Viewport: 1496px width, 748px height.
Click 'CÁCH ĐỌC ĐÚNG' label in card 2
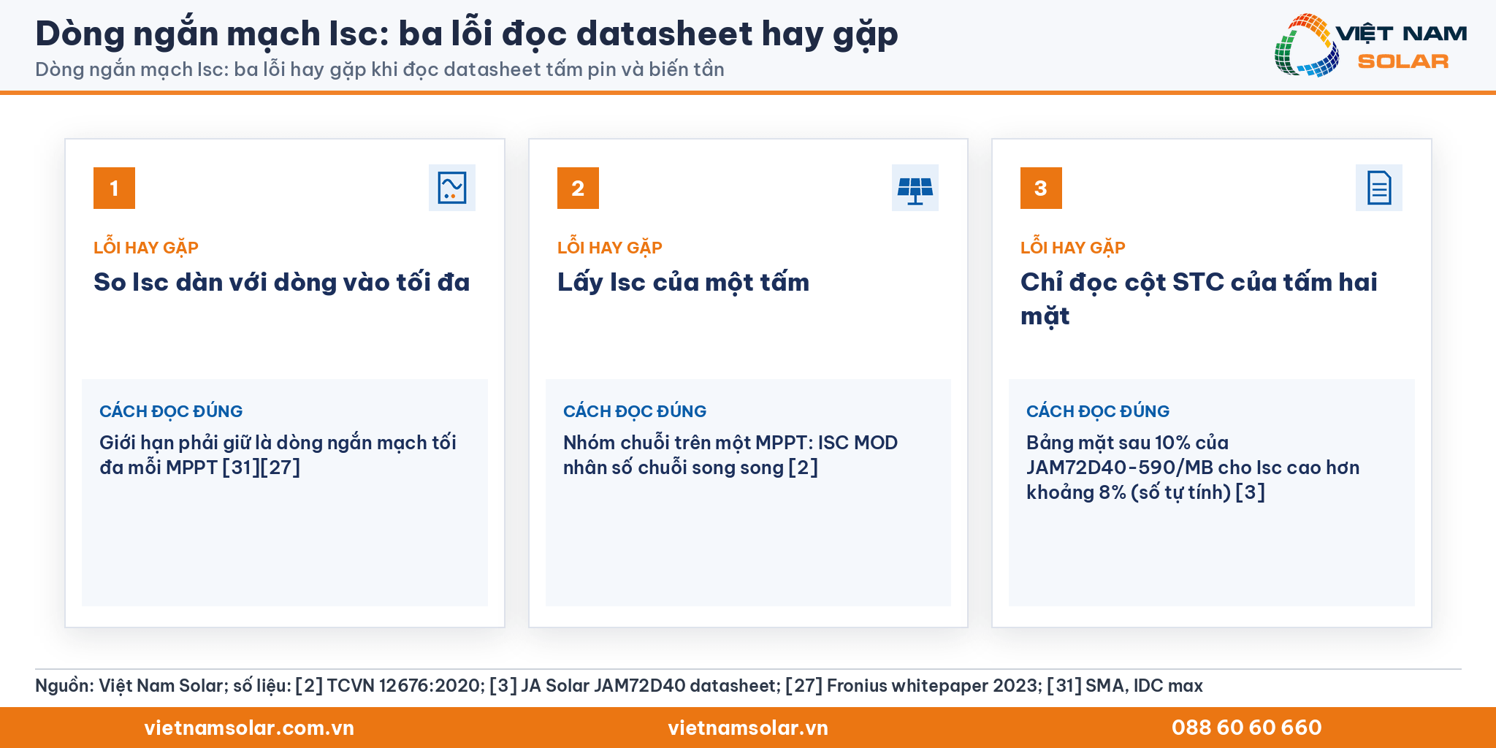[635, 411]
